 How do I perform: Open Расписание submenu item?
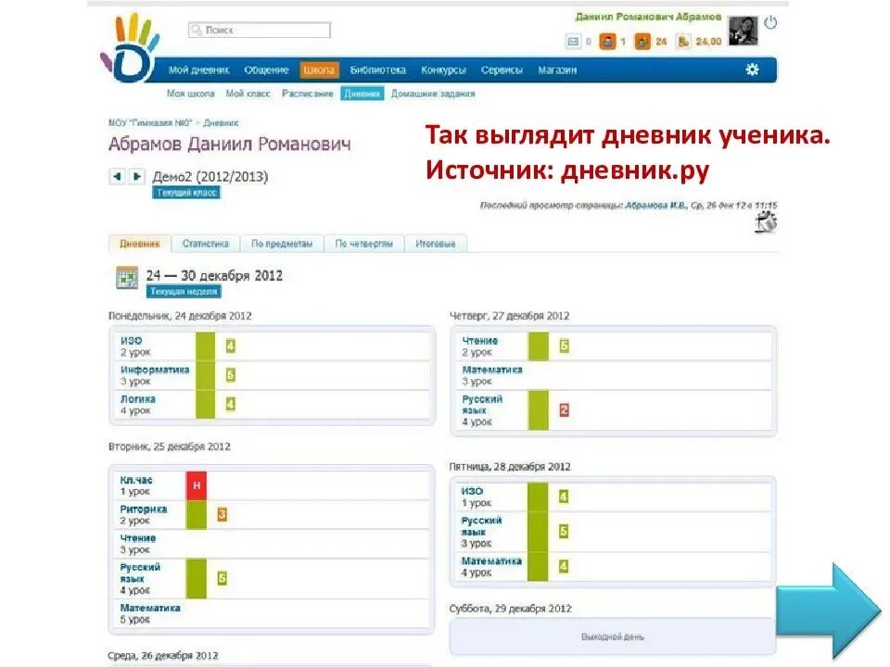[x=307, y=94]
